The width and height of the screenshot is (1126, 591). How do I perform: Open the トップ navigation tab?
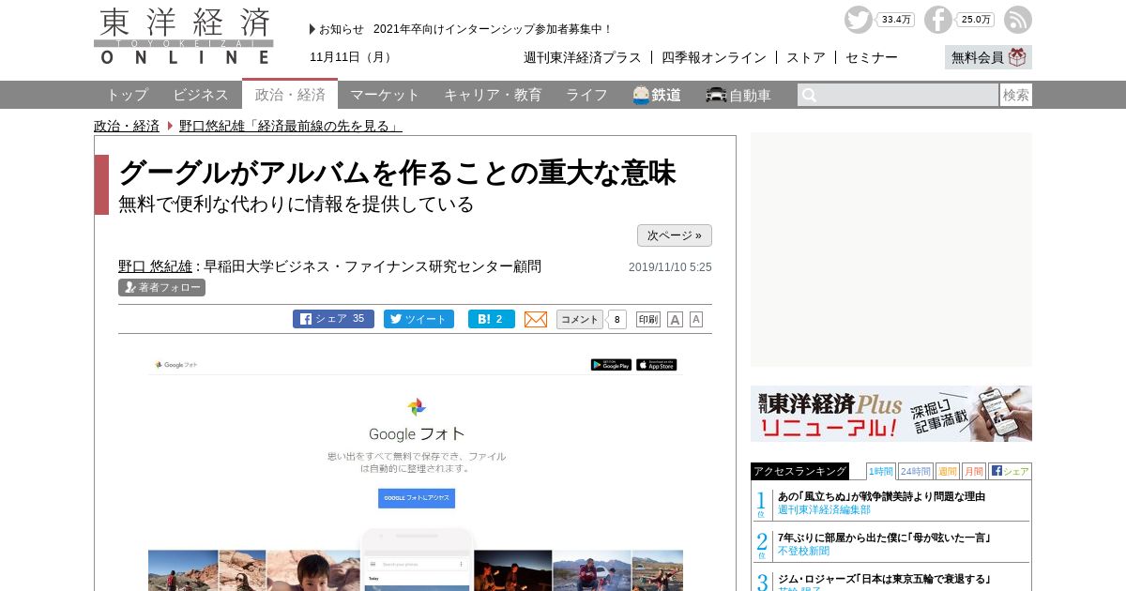(x=127, y=95)
